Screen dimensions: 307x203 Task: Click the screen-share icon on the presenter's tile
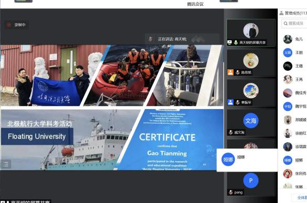pyautogui.click(x=229, y=42)
